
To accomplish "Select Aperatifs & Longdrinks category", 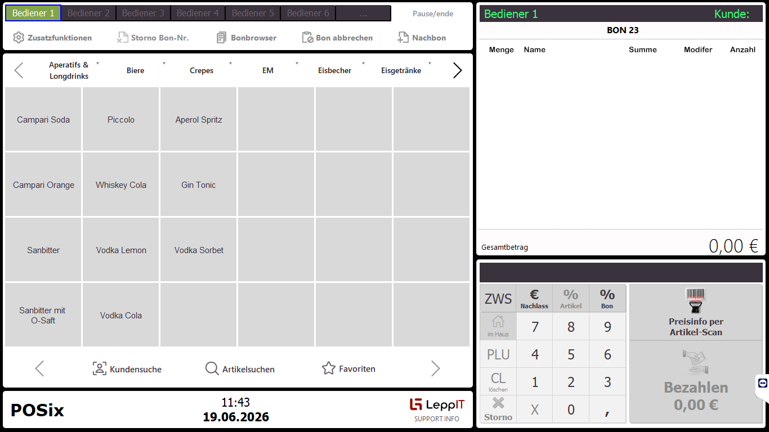I will (69, 70).
